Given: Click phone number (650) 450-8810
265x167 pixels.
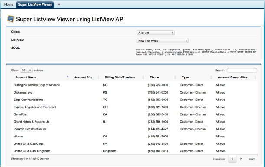Looking at the screenshot, I should pos(158,151).
